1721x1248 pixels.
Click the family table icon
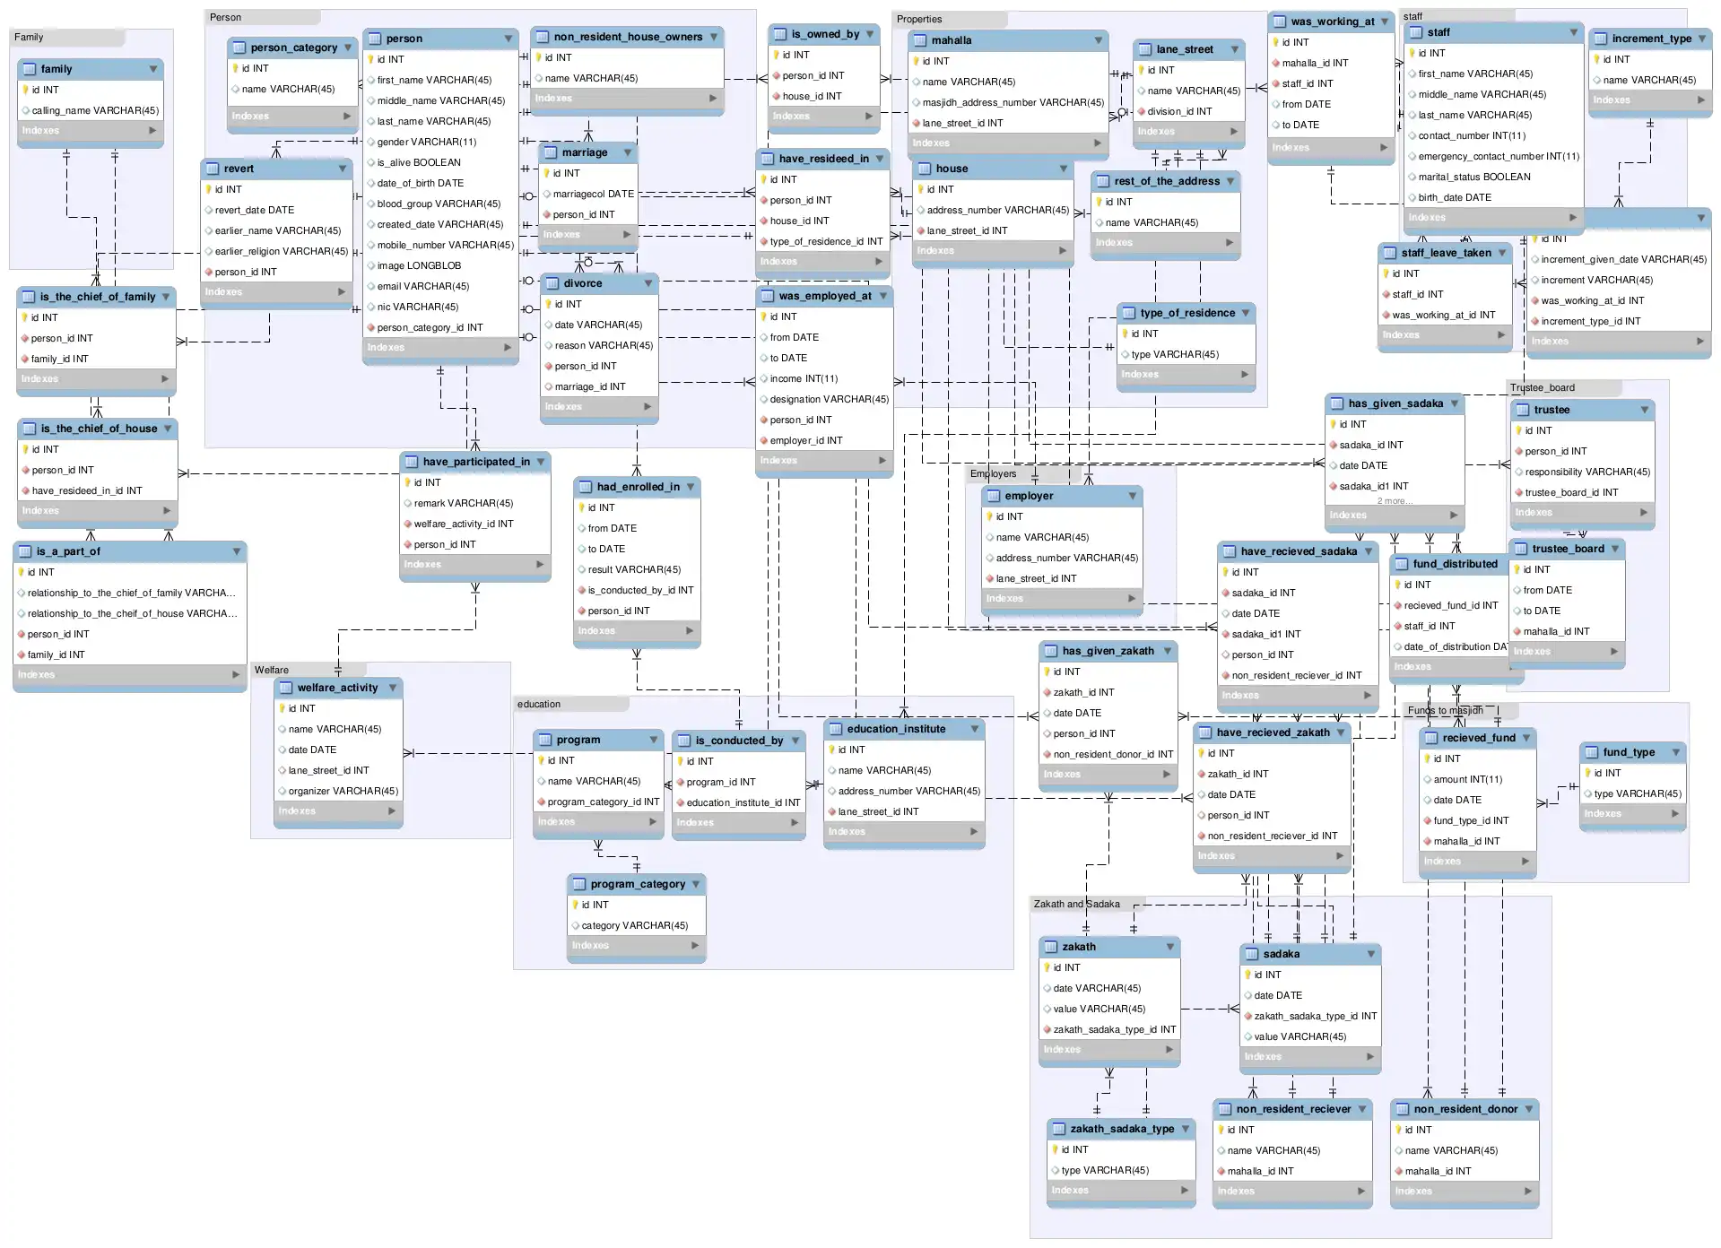coord(30,69)
